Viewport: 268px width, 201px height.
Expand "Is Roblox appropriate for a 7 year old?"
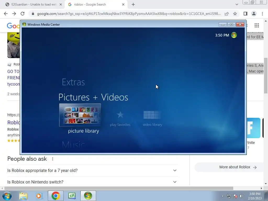pos(93,171)
